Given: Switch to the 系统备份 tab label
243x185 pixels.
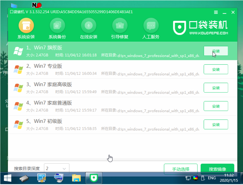Looking at the screenshot, I should (57, 37).
